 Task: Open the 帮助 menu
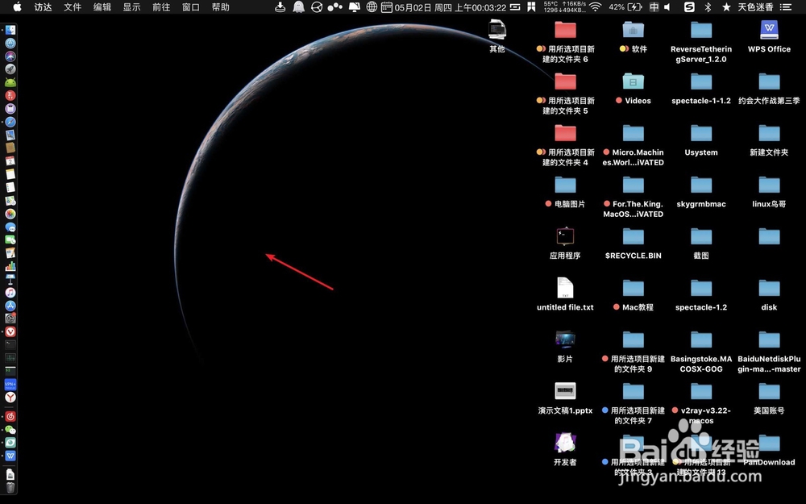221,7
